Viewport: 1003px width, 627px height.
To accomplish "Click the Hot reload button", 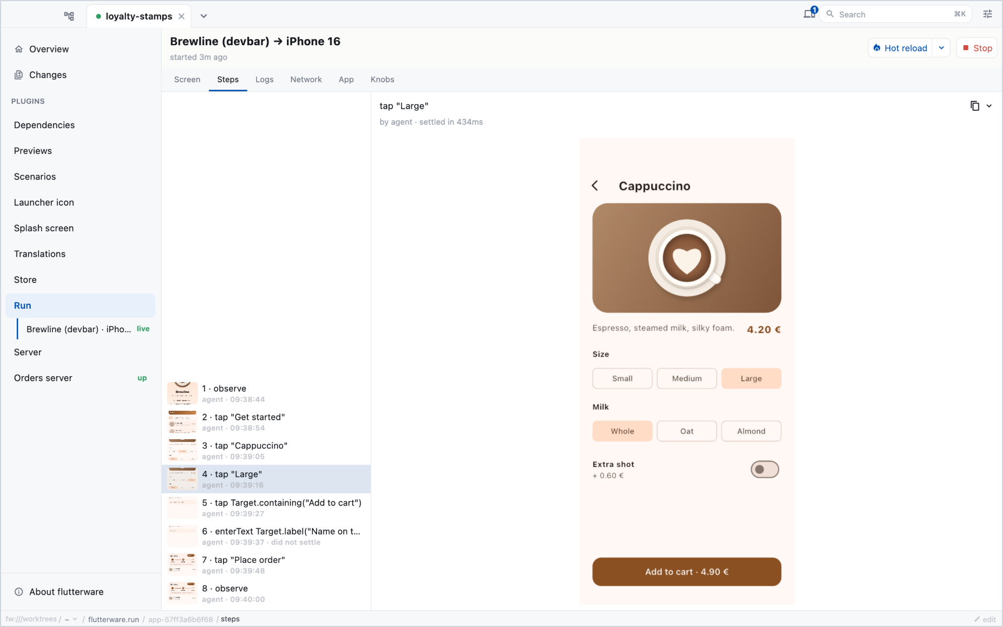I will pyautogui.click(x=900, y=48).
